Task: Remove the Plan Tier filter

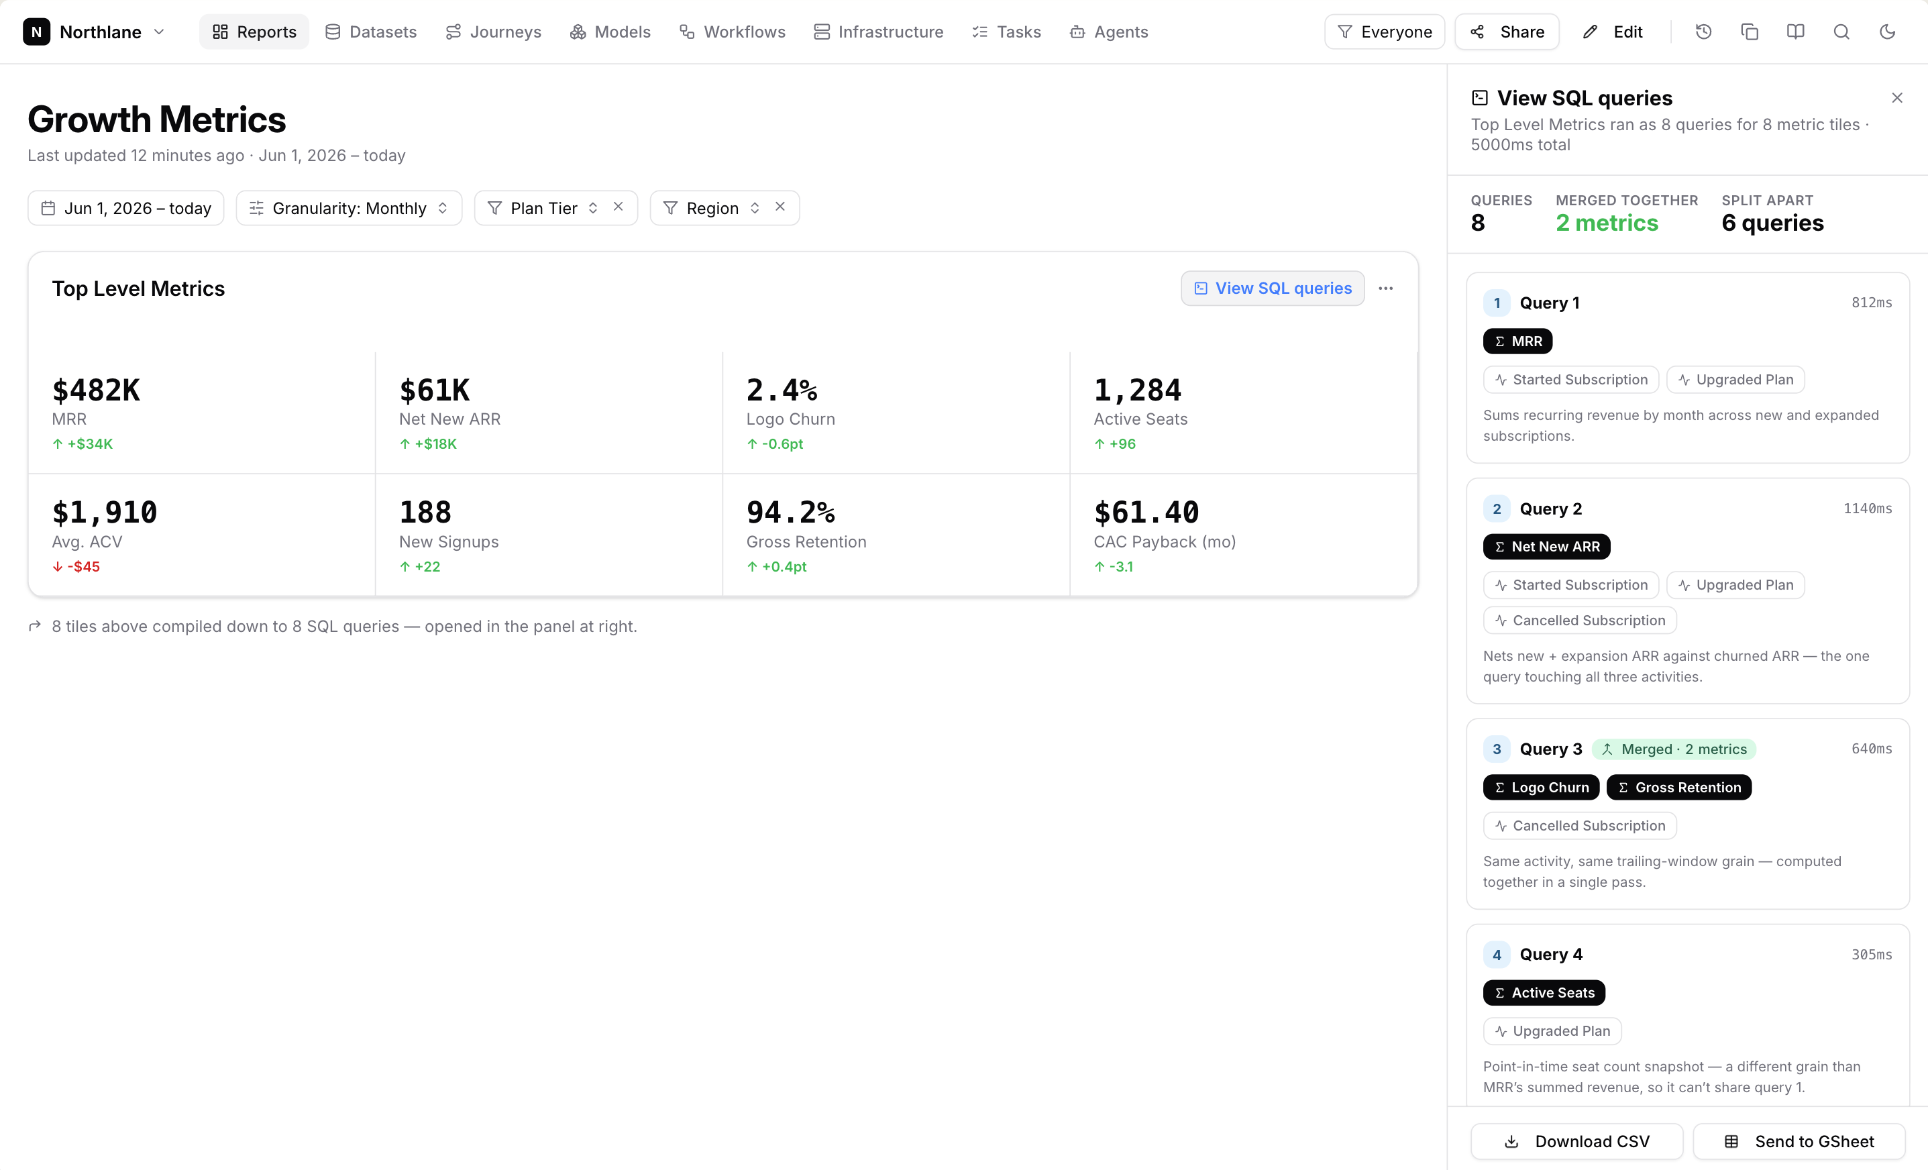Action: point(618,207)
